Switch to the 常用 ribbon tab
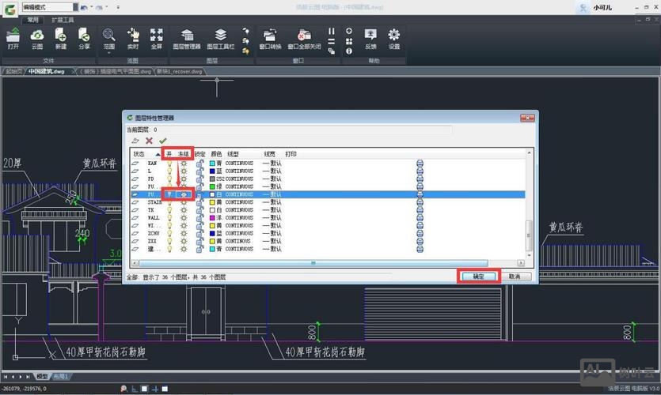The width and height of the screenshot is (661, 395). pos(33,20)
